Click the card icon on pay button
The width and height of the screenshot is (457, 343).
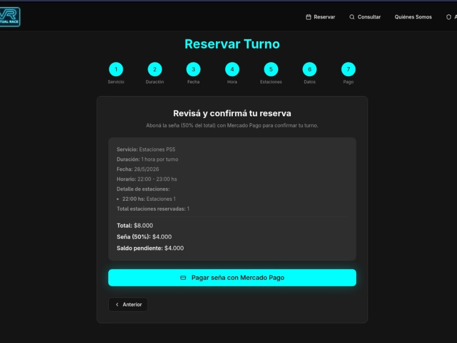(x=183, y=278)
